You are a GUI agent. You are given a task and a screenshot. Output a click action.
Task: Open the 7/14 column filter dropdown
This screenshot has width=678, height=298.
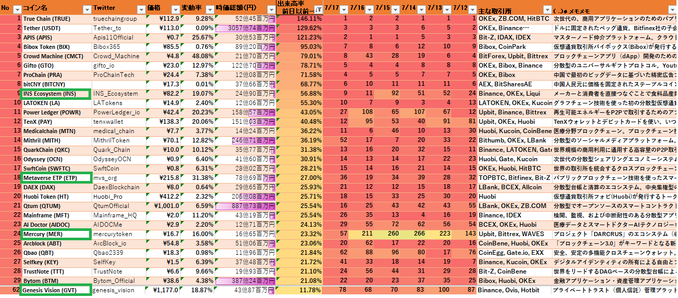421,9
